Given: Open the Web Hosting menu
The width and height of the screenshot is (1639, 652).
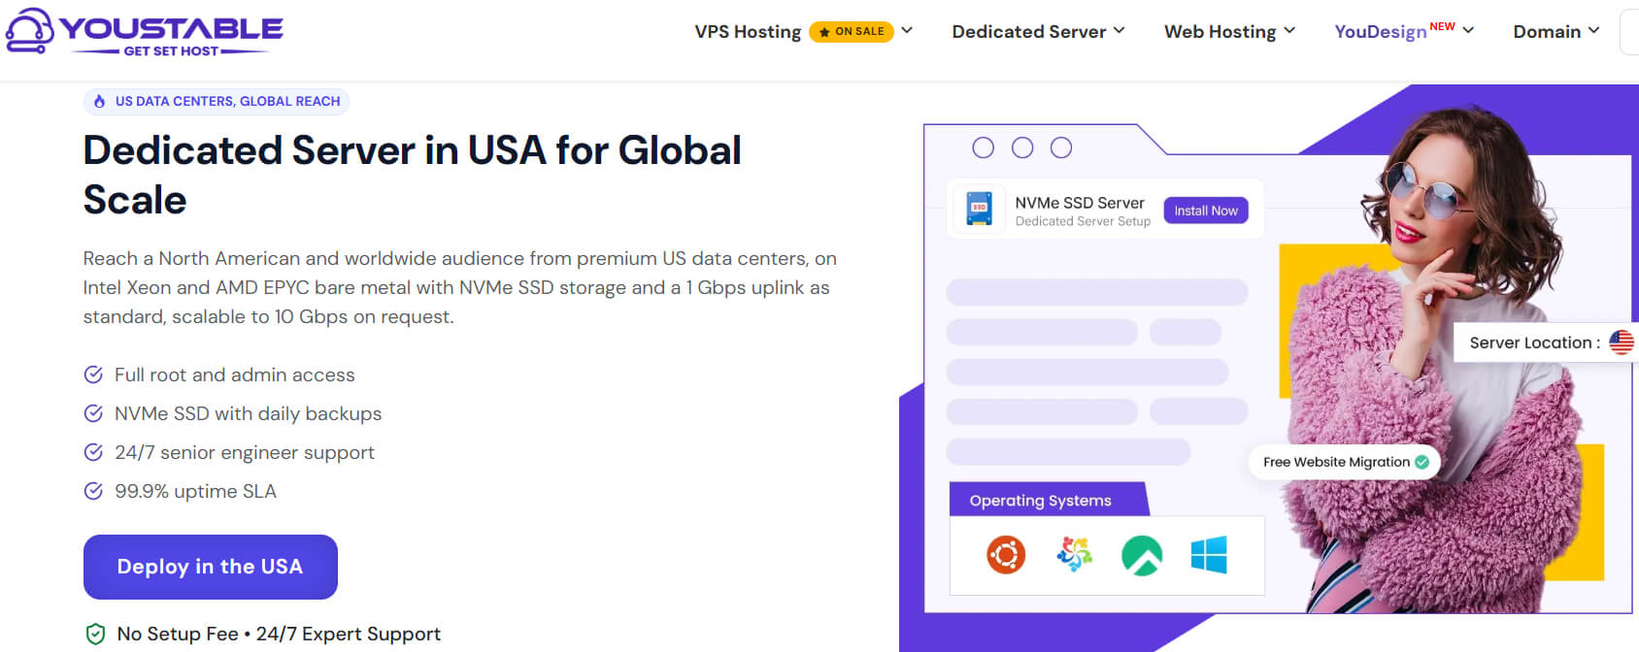Looking at the screenshot, I should click(x=1220, y=31).
